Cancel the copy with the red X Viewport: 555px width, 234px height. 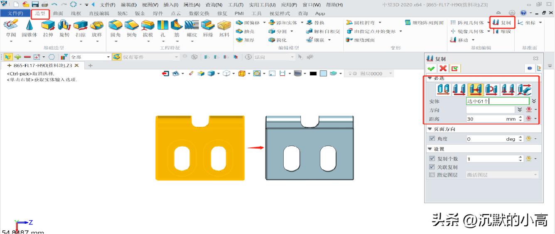[x=443, y=68]
